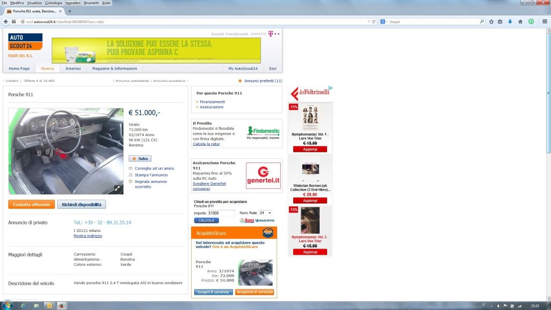Open the URL bar history dropdown arrow
This screenshot has height=310, width=551.
[x=368, y=22]
